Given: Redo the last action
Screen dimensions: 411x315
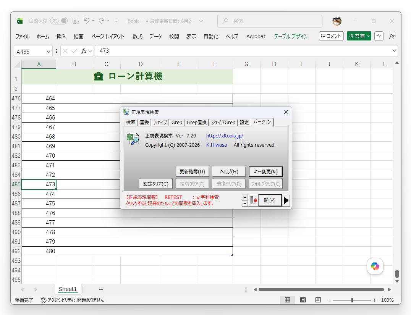Looking at the screenshot, I should 102,21.
